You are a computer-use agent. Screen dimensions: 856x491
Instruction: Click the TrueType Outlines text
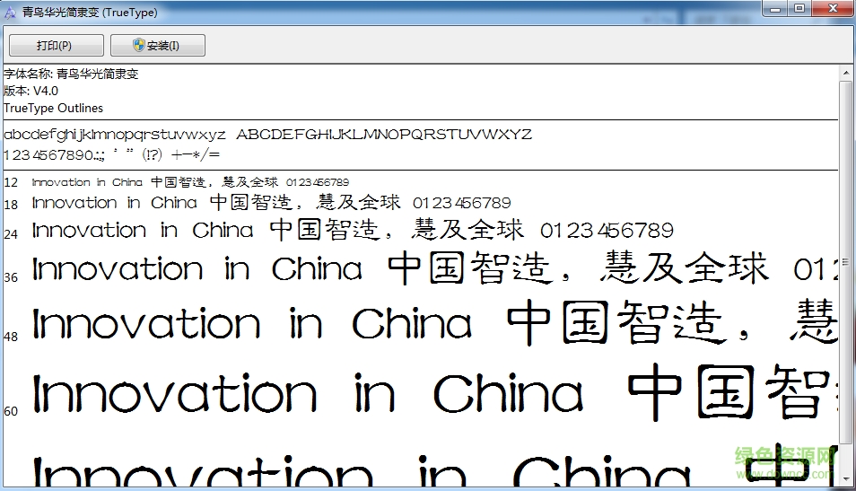[x=53, y=108]
